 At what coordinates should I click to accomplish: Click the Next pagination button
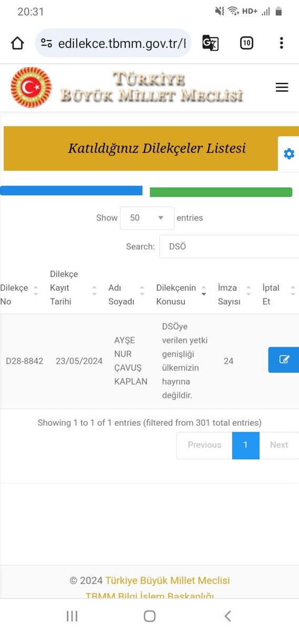279,445
